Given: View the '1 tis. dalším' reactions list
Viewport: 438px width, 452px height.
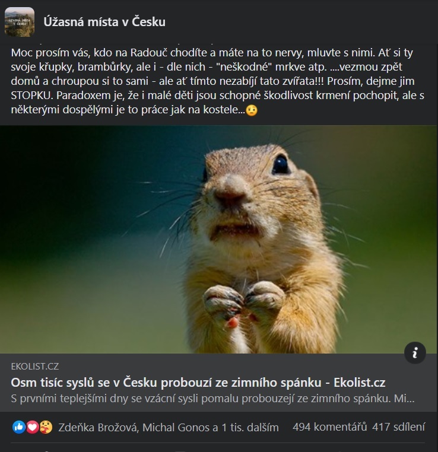Looking at the screenshot, I should pyautogui.click(x=250, y=427).
